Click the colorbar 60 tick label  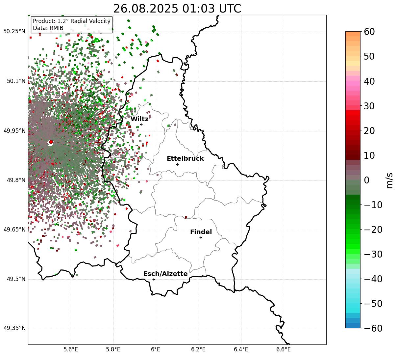coord(369,32)
